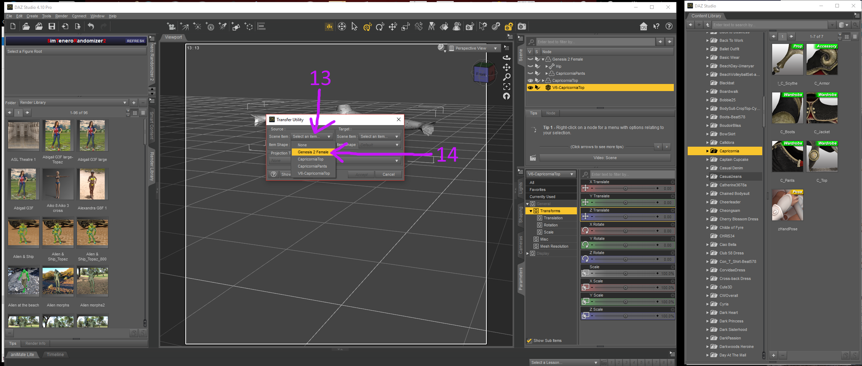Toggle selectability for the CapricorniaPants row
Viewport: 862px width, 366px height.
537,73
